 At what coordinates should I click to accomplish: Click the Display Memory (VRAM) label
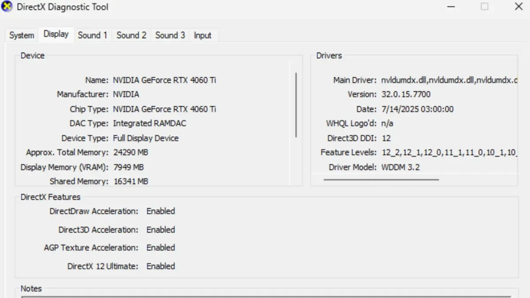point(64,167)
